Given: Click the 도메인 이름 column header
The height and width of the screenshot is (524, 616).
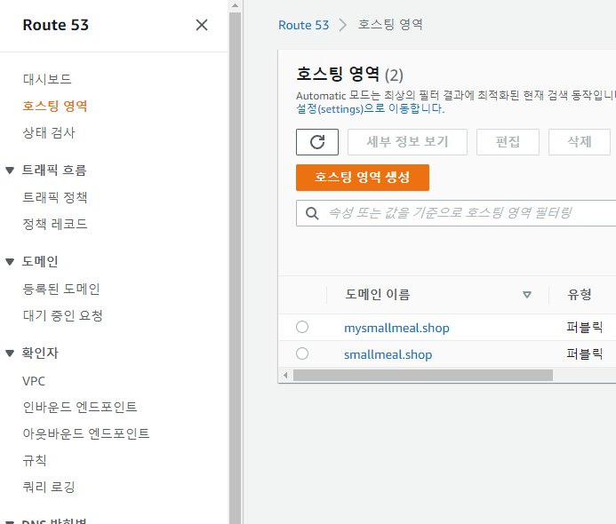Looking at the screenshot, I should coord(378,294).
